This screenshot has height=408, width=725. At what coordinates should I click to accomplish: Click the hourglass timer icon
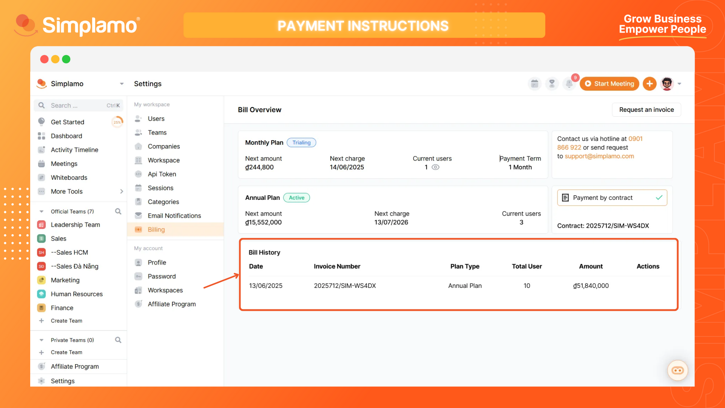tap(552, 83)
